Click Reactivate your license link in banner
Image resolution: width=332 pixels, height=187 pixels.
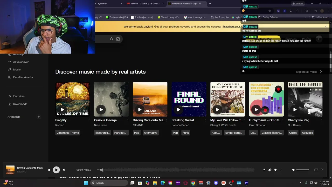(233, 26)
